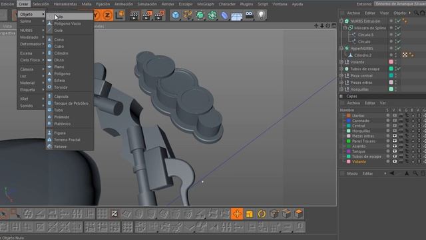Toggle solo dot for Tanque layer

coord(387,151)
